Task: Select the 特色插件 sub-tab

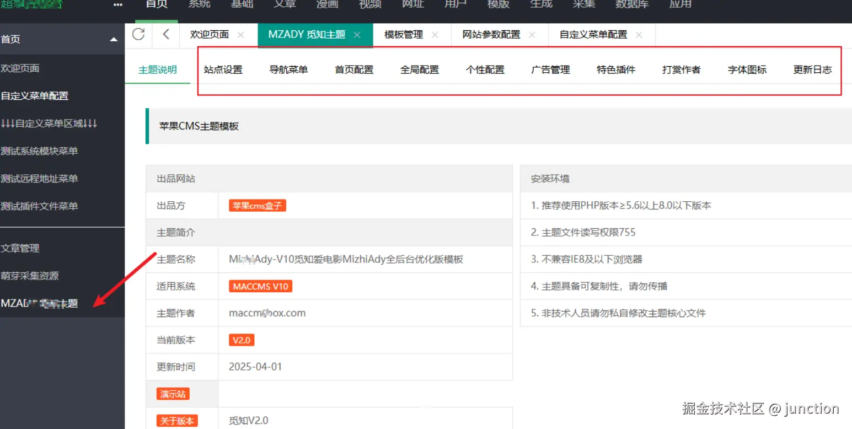Action: pos(616,70)
